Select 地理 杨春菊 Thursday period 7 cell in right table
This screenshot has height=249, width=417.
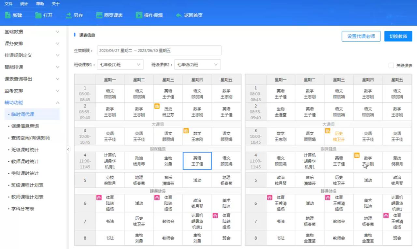coord(368,221)
